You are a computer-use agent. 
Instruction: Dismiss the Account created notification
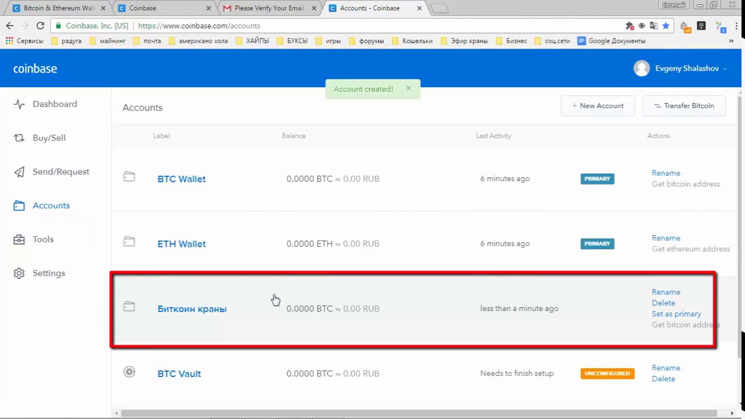pyautogui.click(x=409, y=88)
